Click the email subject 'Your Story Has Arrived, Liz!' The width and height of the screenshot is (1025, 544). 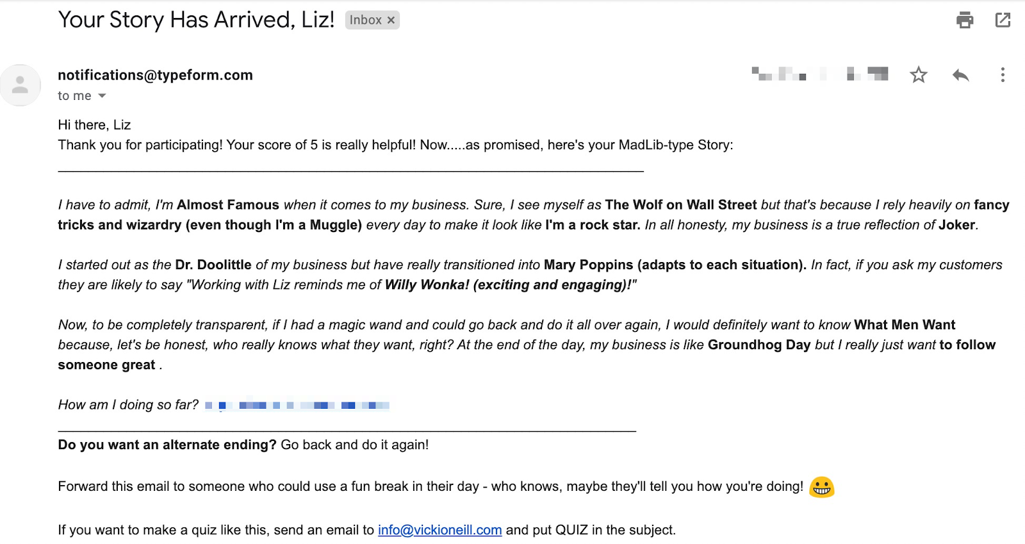tap(196, 20)
